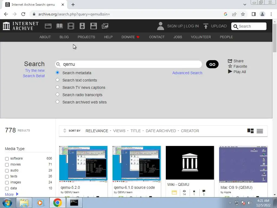Screen dimensions: 277x208
Task: Sort results by DATE ARCHIVED
Action: coord(161,131)
